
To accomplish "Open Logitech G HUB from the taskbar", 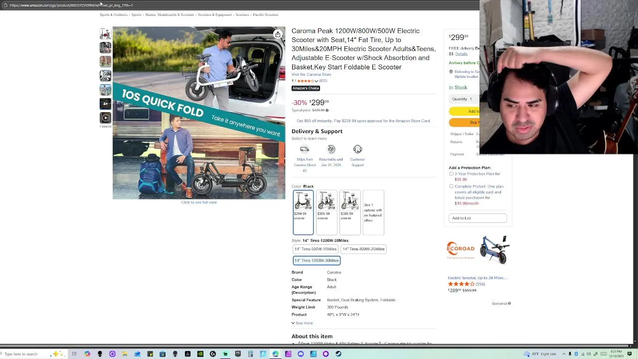I will (213, 354).
